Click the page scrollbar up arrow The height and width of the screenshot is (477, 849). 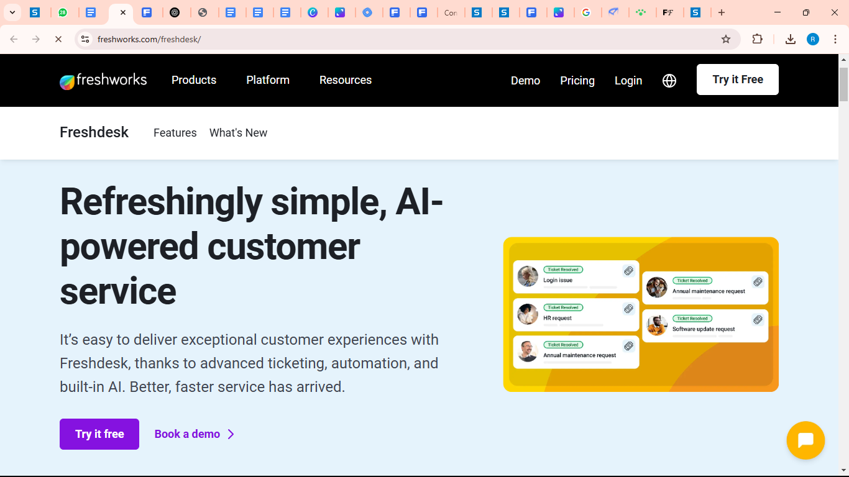point(843,60)
